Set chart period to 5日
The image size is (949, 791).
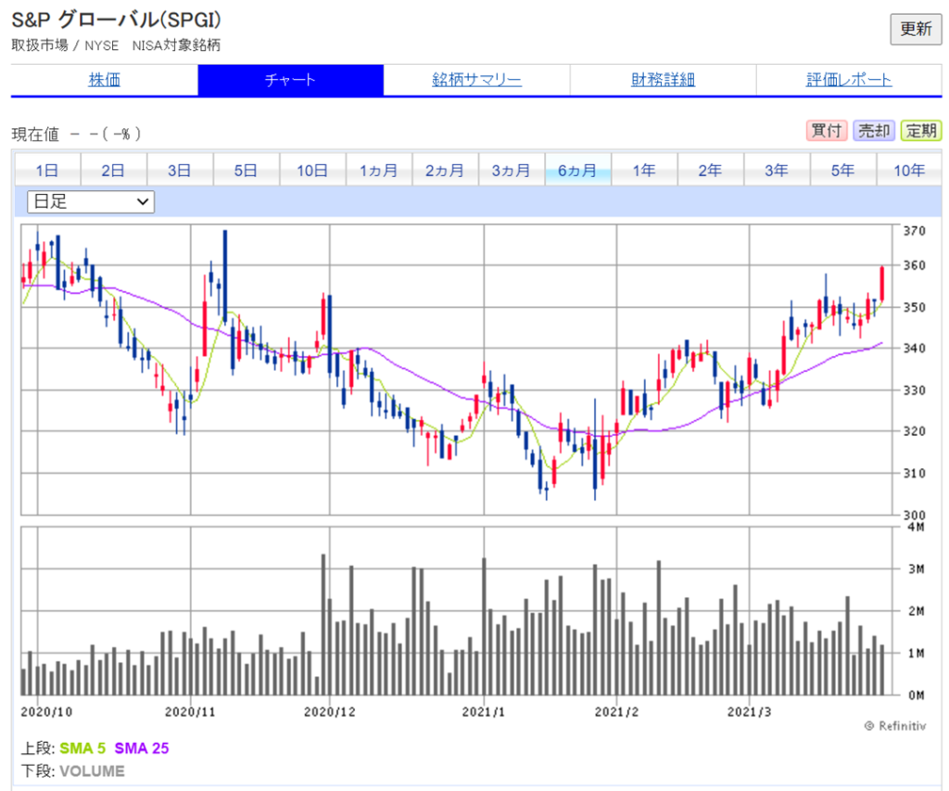coord(246,171)
